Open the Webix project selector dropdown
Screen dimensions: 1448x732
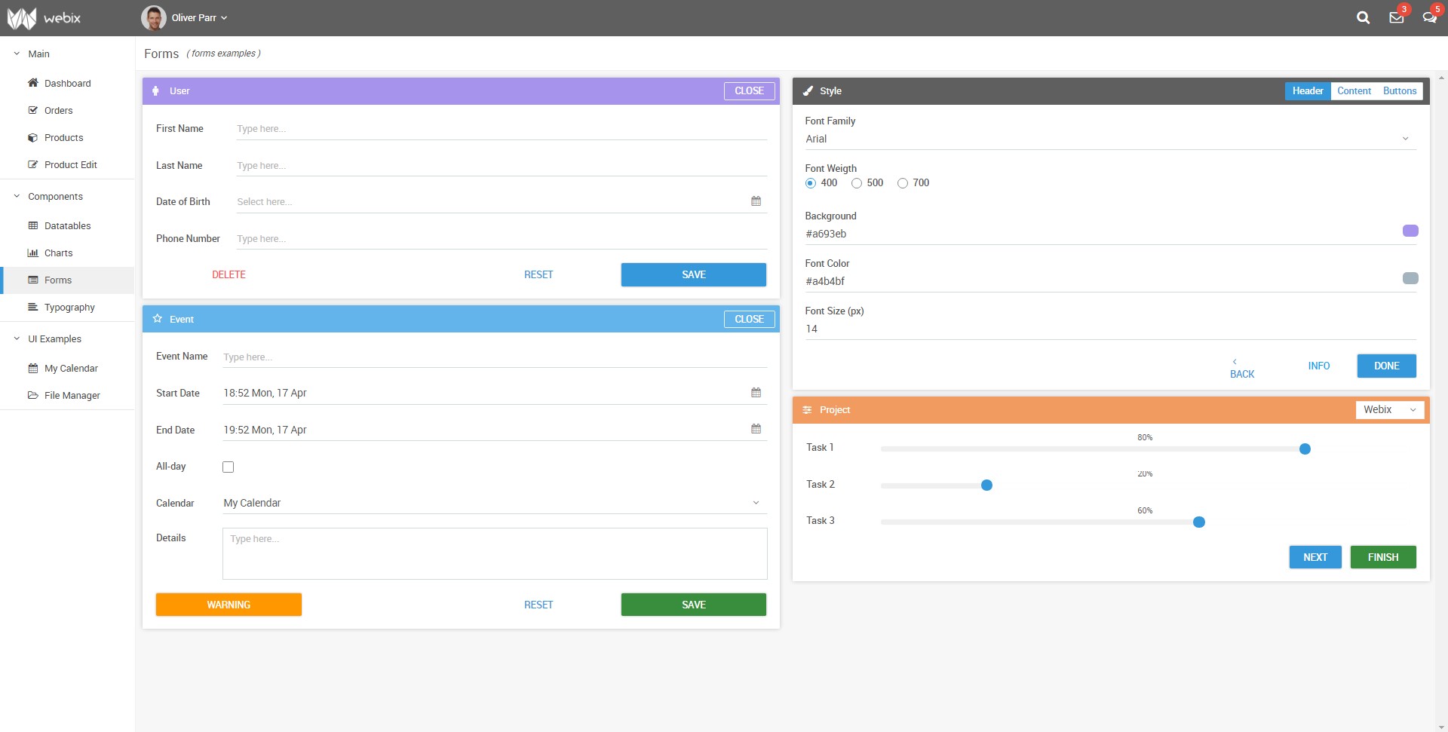(1390, 409)
